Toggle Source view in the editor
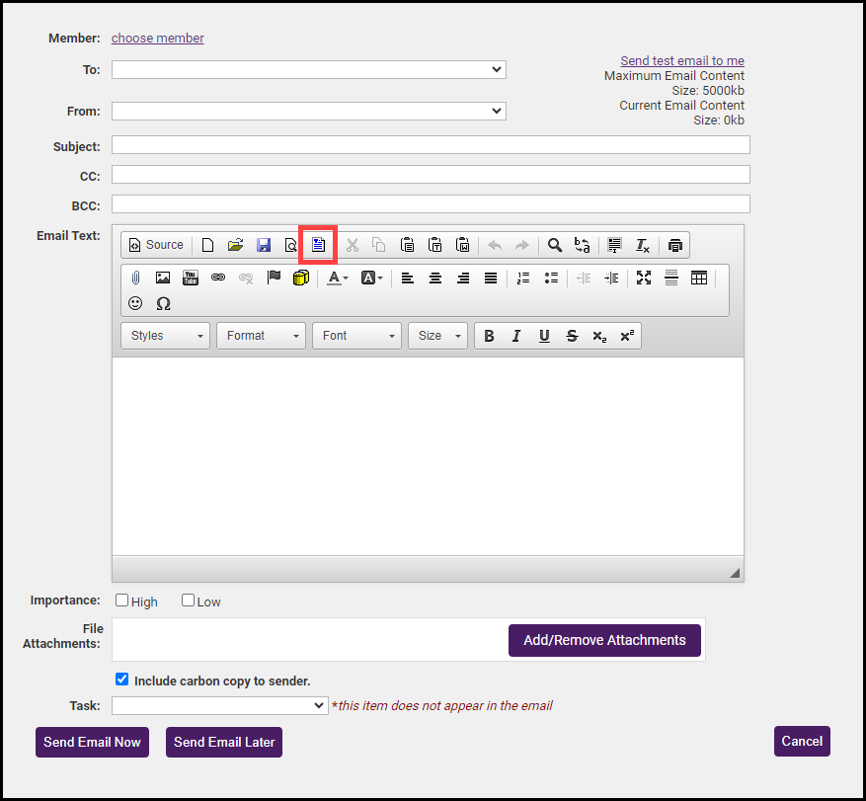Viewport: 866px width, 801px height. pos(156,245)
